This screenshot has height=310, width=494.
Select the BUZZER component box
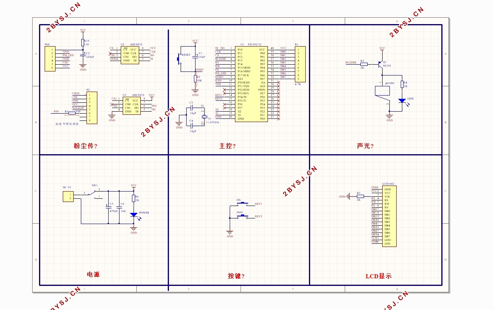382,90
